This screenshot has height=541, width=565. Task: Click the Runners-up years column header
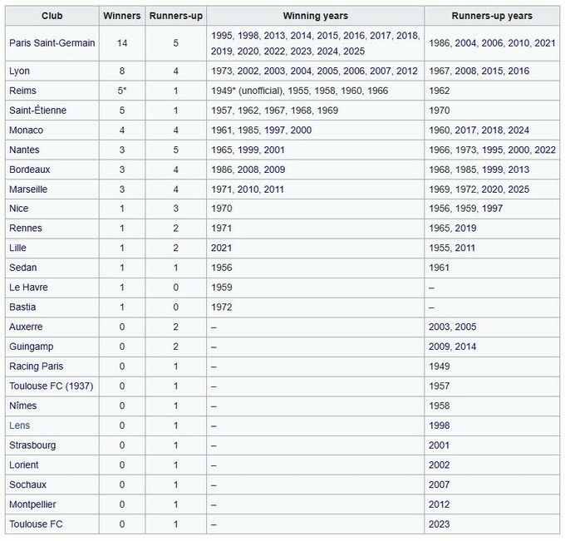point(492,16)
